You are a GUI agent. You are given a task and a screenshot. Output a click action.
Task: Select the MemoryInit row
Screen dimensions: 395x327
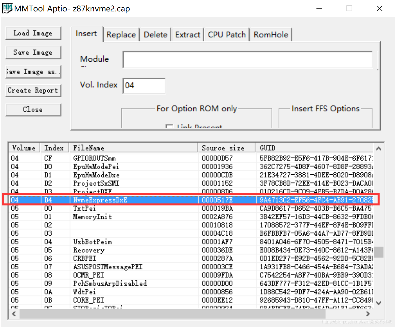[x=191, y=217]
